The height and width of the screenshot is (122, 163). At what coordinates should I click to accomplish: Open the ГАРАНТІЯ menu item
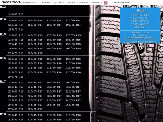pyautogui.click(x=84, y=2)
